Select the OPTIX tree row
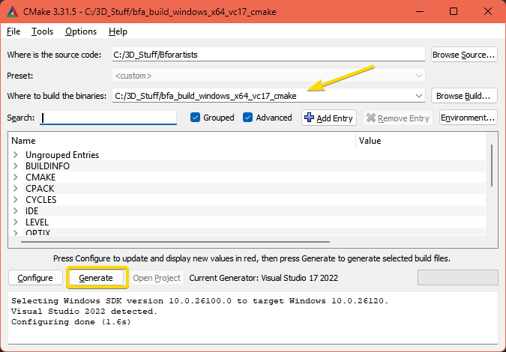506x352 pixels. 247,232
